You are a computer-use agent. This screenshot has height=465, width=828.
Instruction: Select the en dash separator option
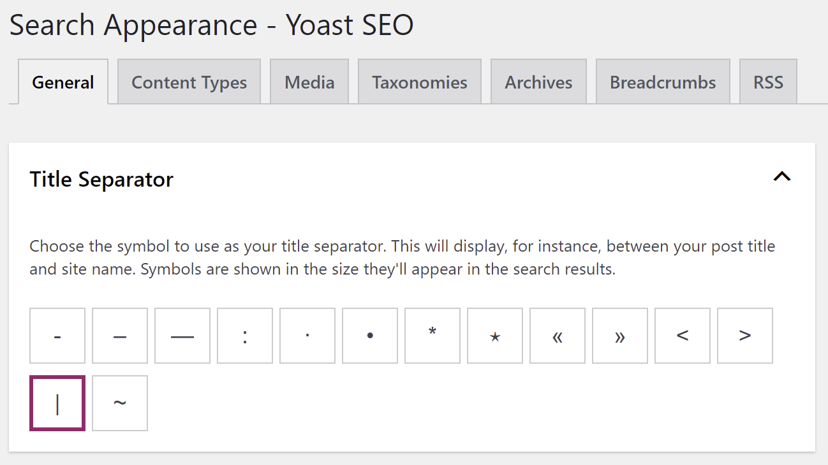click(x=120, y=336)
